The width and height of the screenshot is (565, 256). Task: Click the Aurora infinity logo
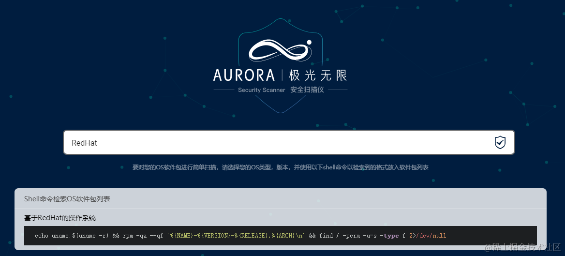(281, 50)
